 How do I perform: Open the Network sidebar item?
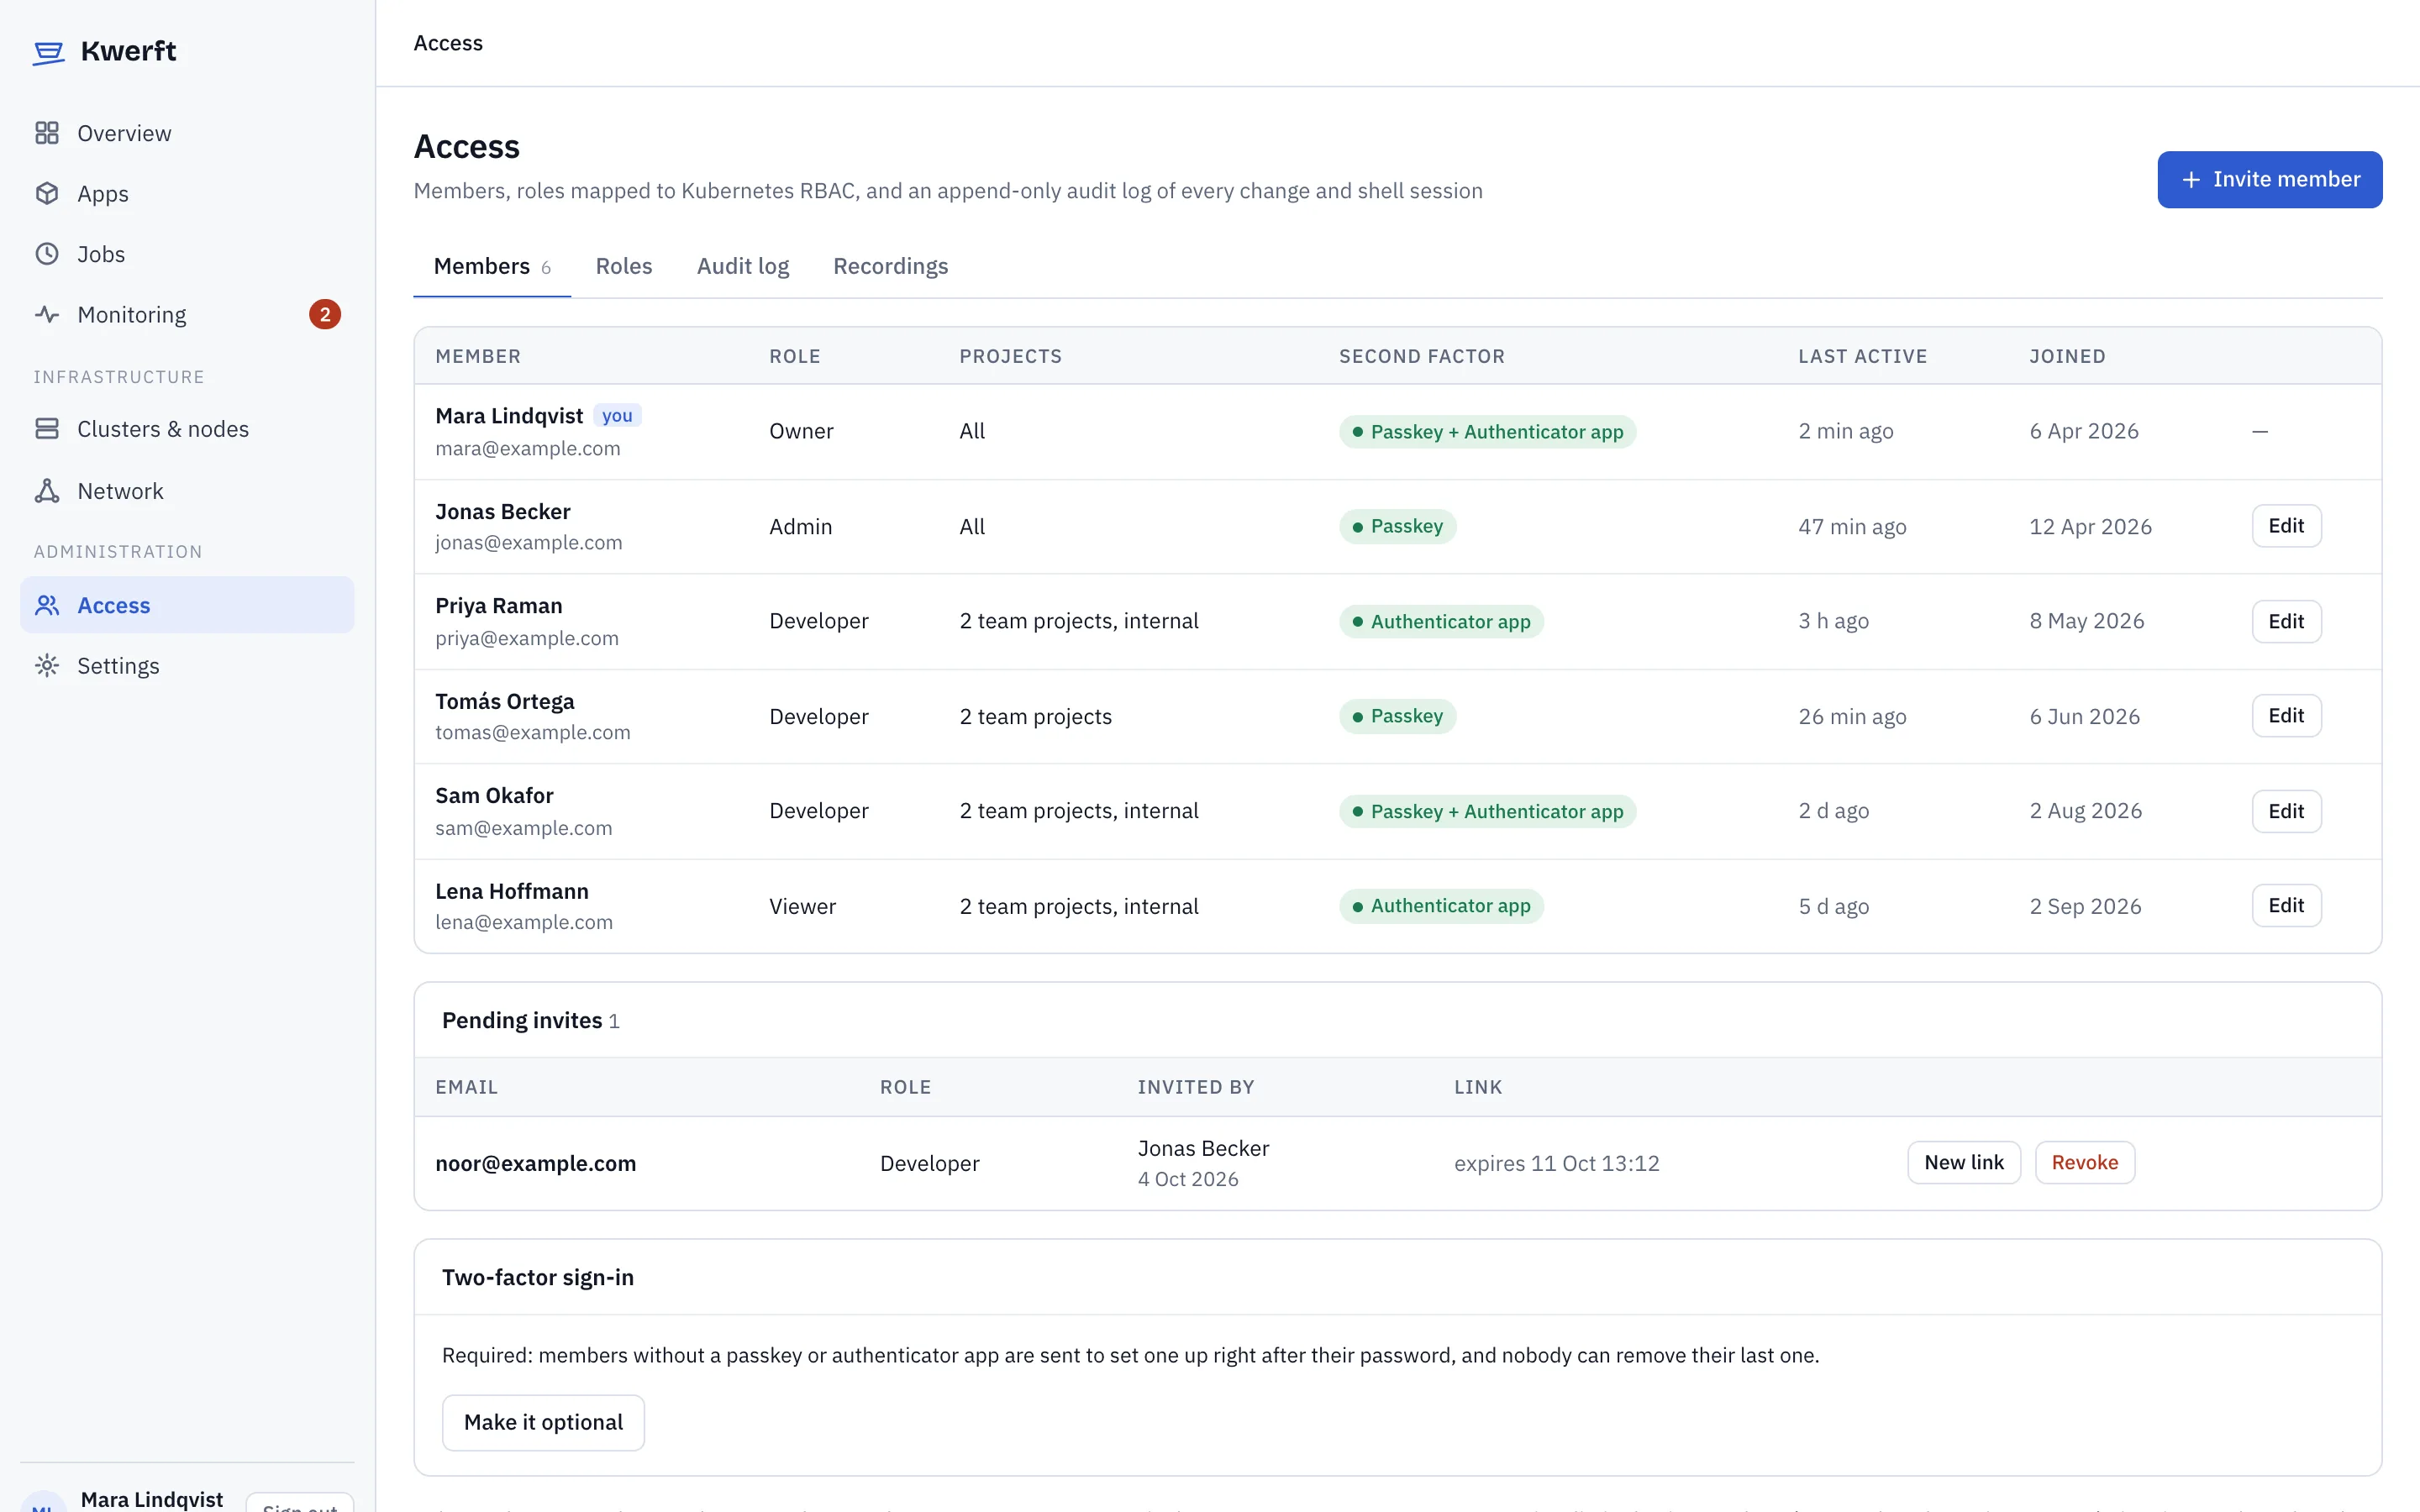click(187, 491)
